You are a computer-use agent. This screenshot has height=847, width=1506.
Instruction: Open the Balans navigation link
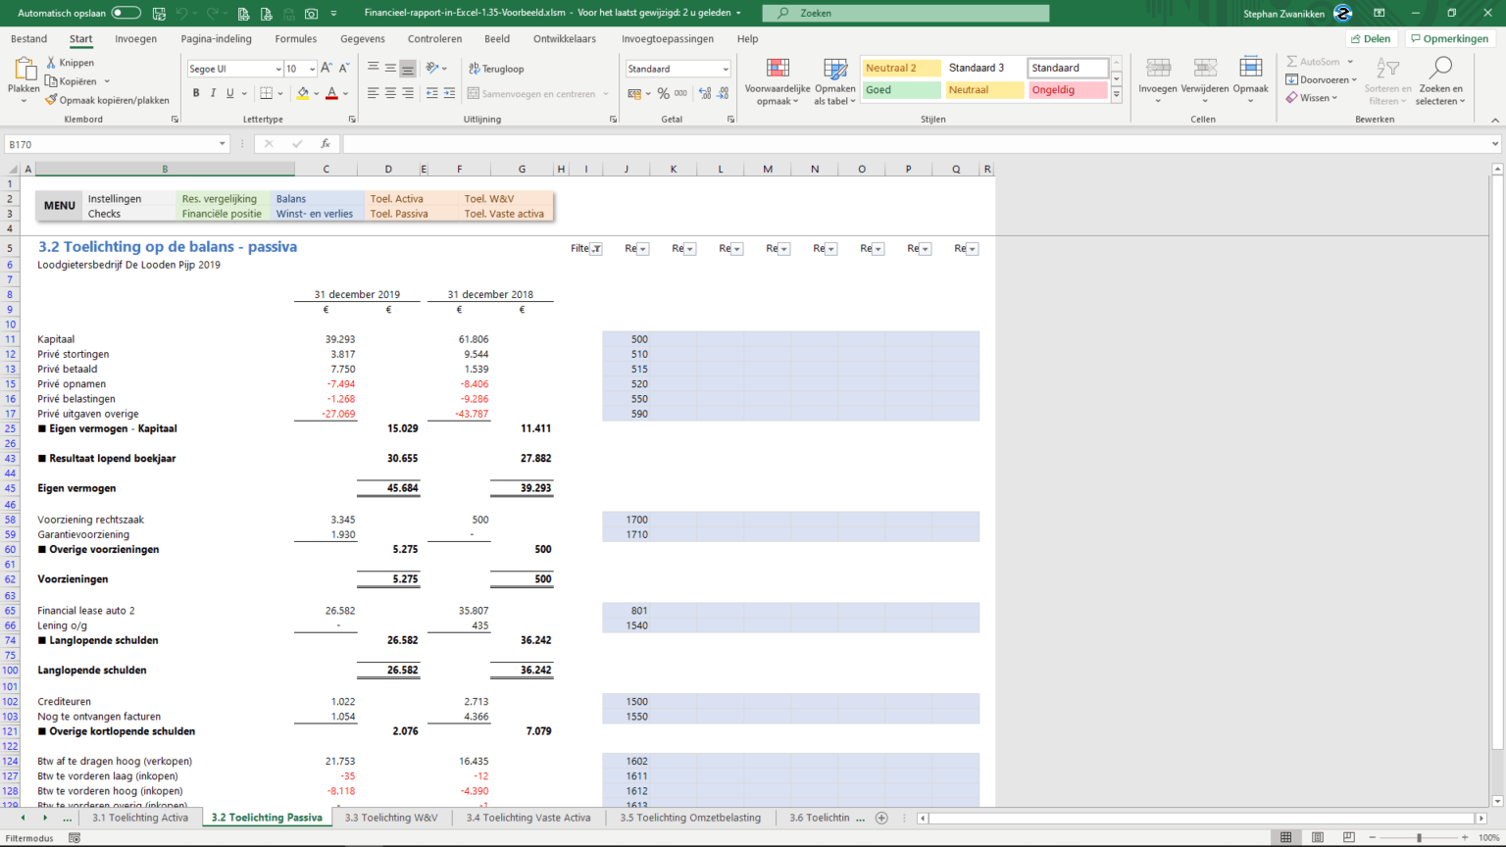[x=291, y=198]
